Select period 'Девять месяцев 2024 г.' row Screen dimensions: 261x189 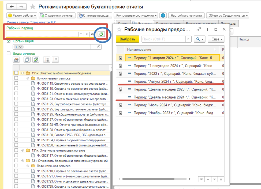coord(170,97)
